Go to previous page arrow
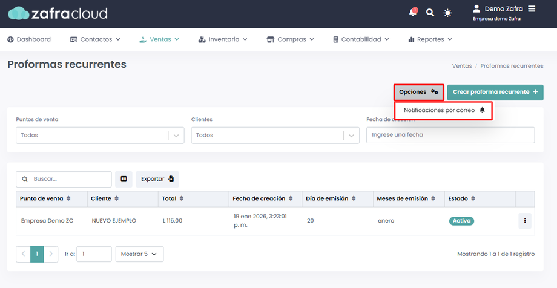 point(23,254)
